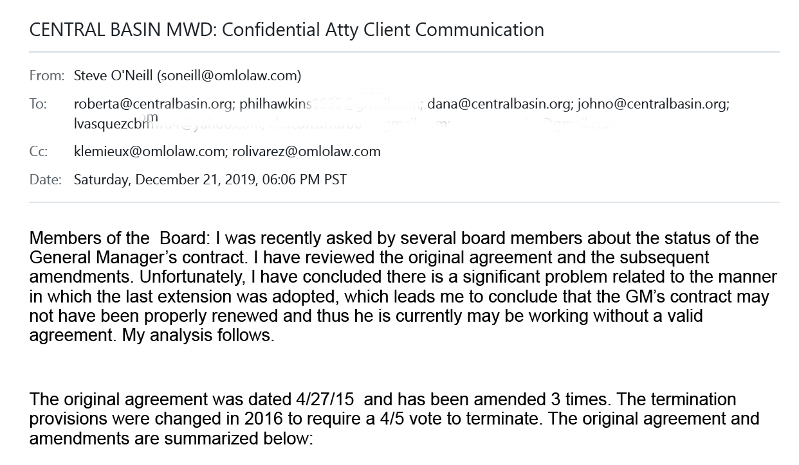The width and height of the screenshot is (799, 465).
Task: Click the "Cc:" header label
Action: click(39, 152)
